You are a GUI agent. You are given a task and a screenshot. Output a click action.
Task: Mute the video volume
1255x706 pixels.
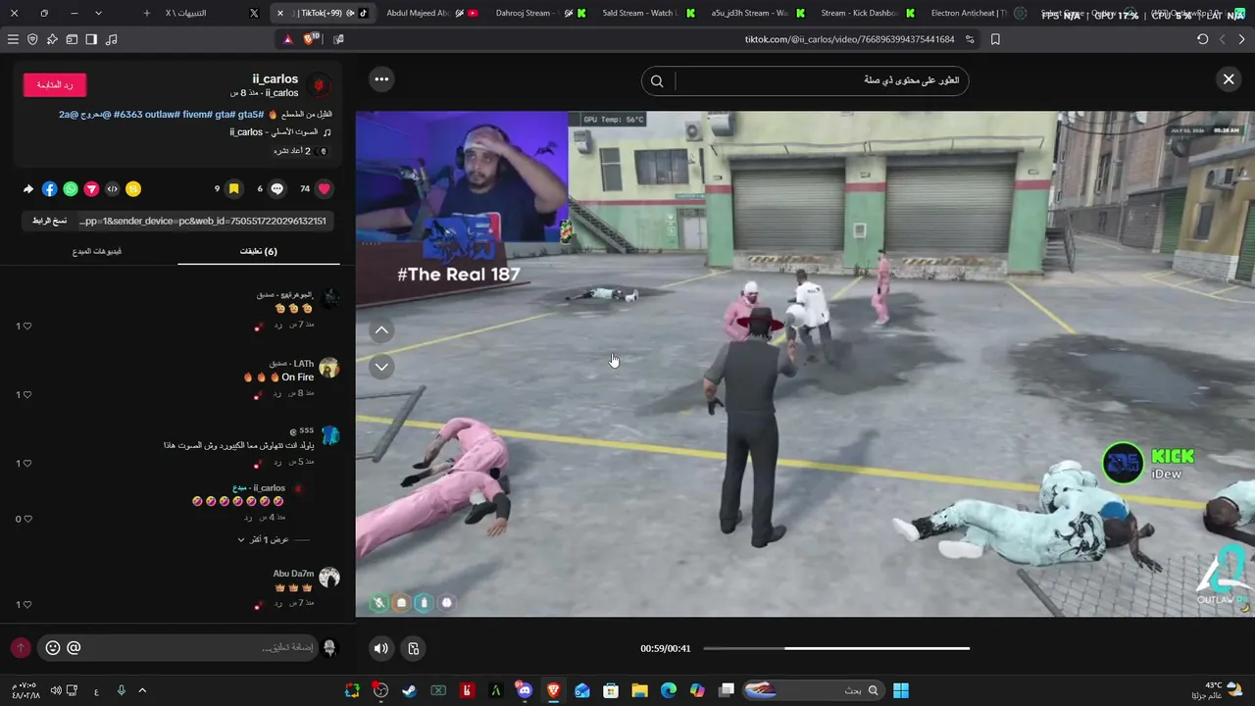[x=381, y=648]
